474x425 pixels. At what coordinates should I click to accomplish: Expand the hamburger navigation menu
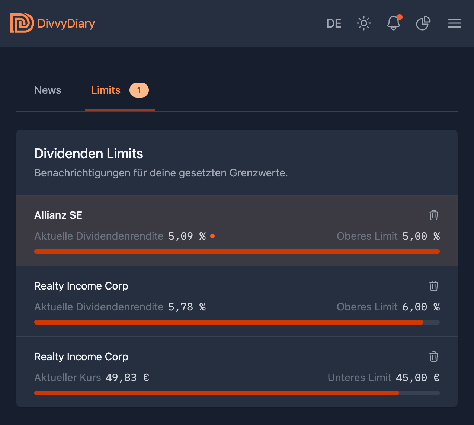(x=454, y=23)
